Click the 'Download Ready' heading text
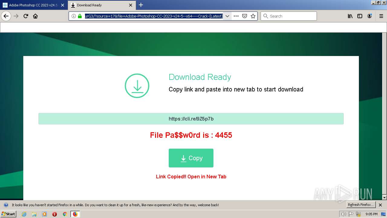Image resolution: width=387 pixels, height=218 pixels. click(x=200, y=77)
